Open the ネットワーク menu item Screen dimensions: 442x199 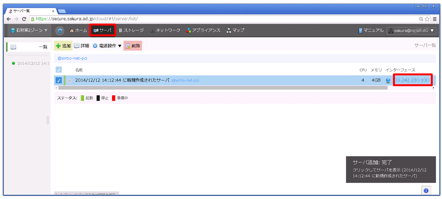click(x=165, y=31)
